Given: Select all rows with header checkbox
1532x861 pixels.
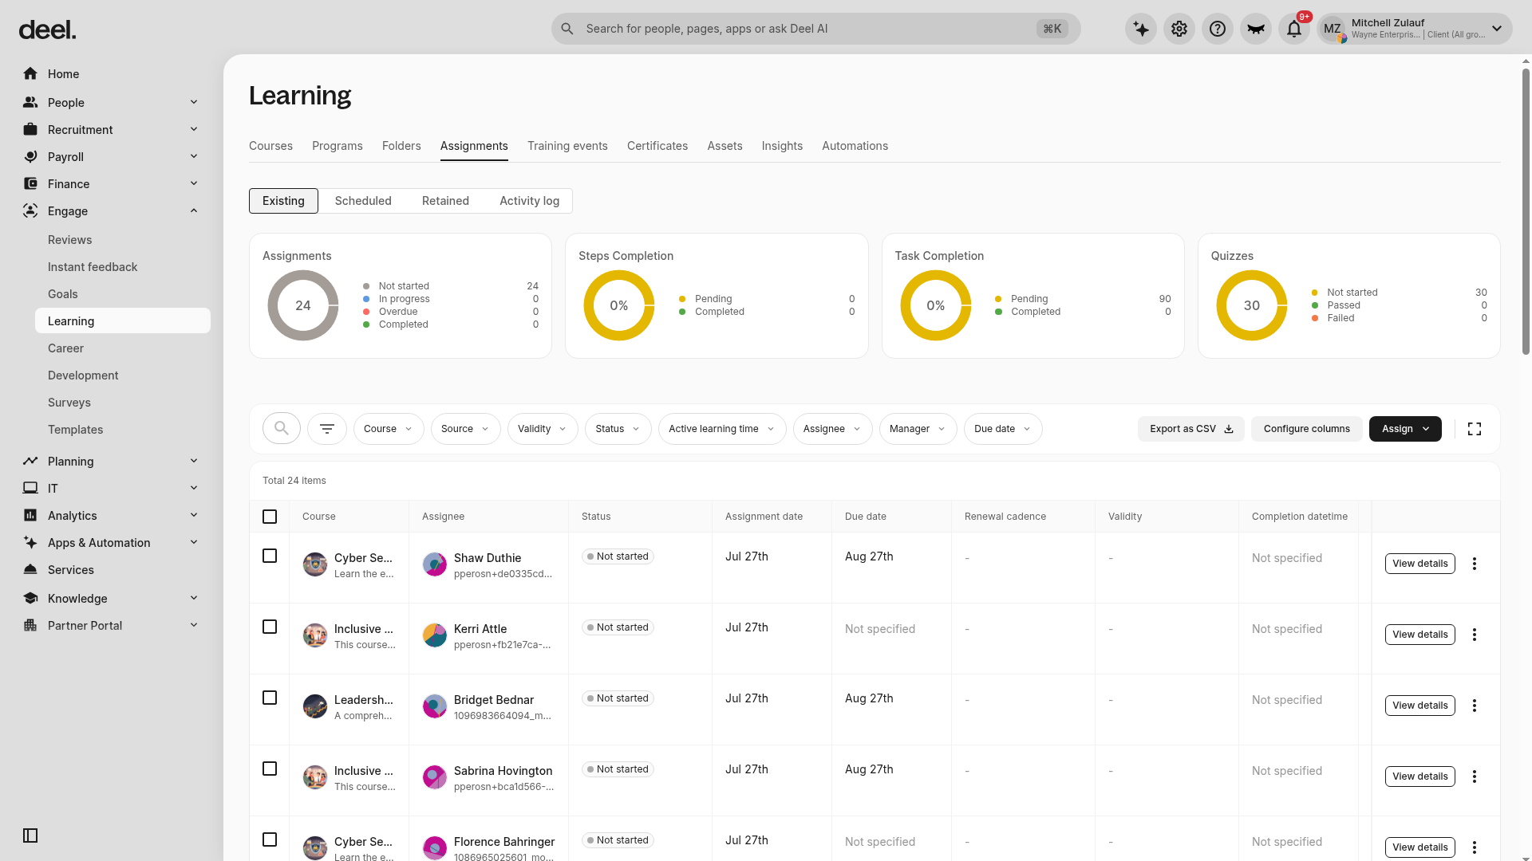Looking at the screenshot, I should [270, 517].
